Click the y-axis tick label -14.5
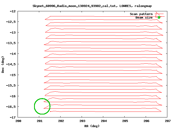 tap(11, 64)
